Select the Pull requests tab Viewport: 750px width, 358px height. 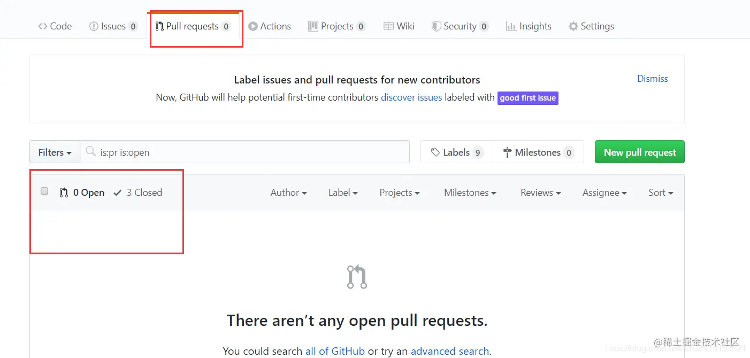193,26
